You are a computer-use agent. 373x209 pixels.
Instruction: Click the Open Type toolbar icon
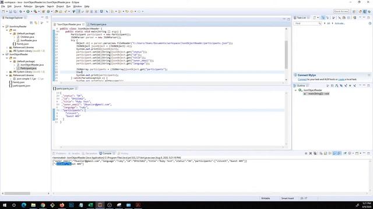(56, 12)
